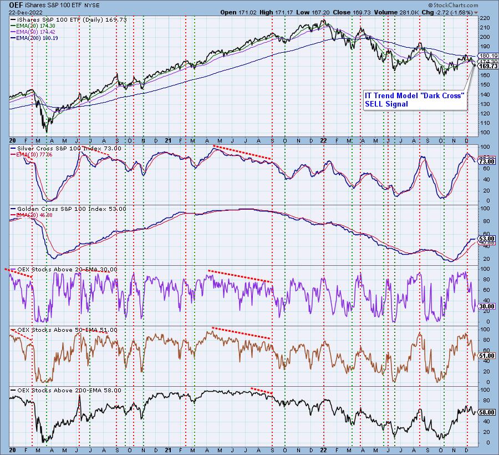Click the 180.19 price tag on right axis
Viewport: 499px width, 455px height.
(488, 55)
